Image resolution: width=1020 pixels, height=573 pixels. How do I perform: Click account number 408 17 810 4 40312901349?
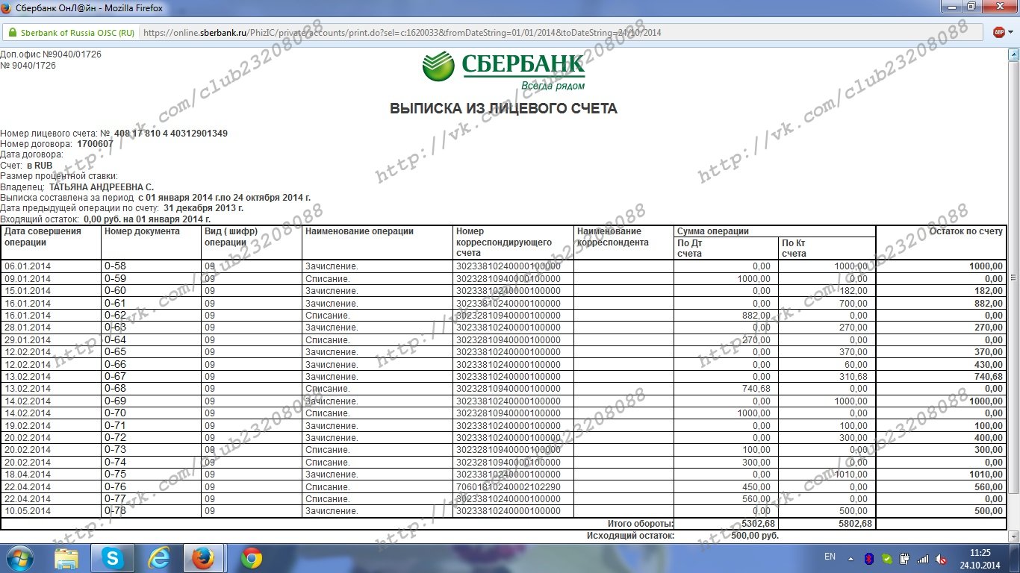pyautogui.click(x=170, y=134)
